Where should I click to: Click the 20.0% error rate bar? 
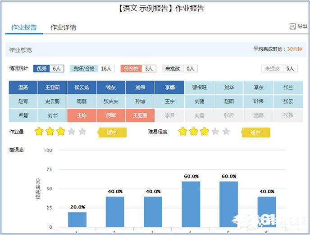tap(77, 220)
